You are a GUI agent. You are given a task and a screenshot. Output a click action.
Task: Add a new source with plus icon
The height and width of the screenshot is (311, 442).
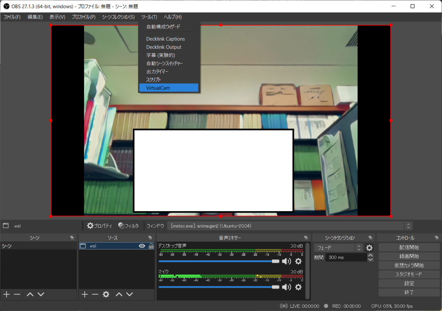[x=85, y=294]
